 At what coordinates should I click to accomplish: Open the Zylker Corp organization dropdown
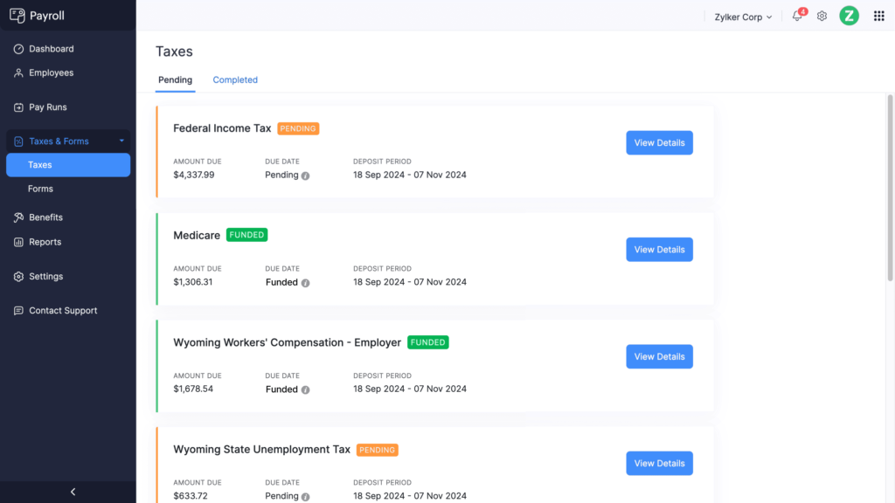click(741, 16)
